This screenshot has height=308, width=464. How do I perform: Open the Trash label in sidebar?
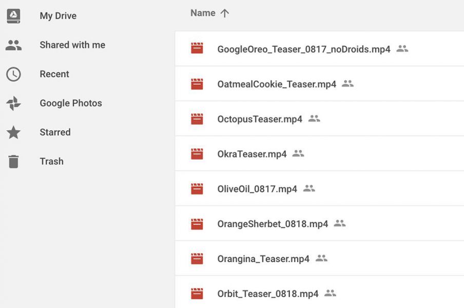(x=52, y=161)
